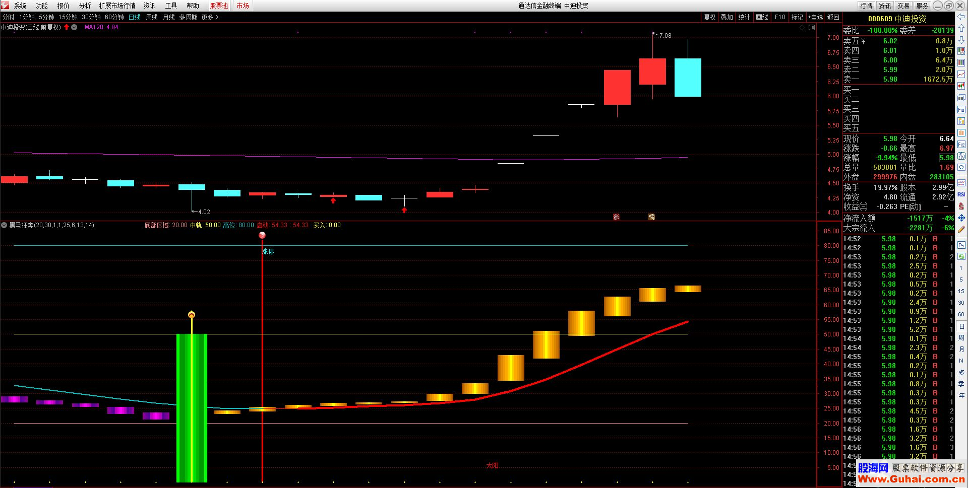The image size is (968, 488).
Task: Open the 复权 options
Action: pos(710,17)
